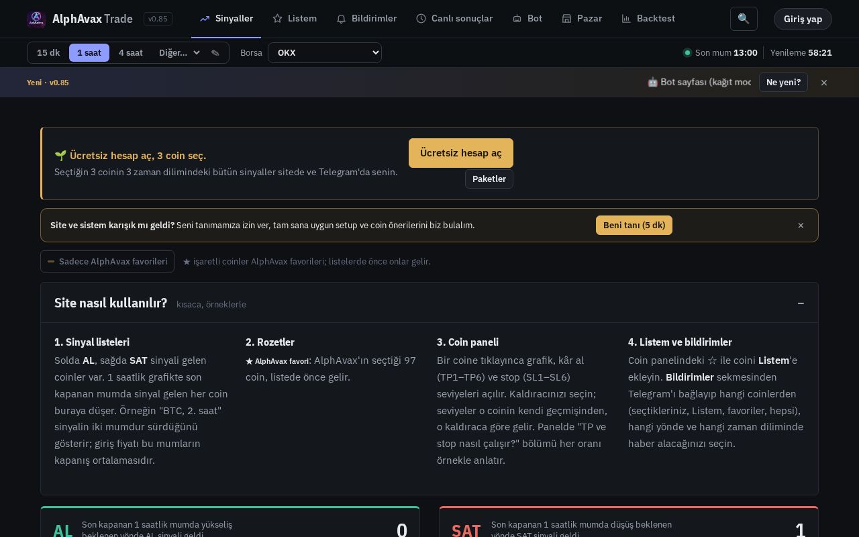Switch to Canlı sonuçlar tab
The height and width of the screenshot is (537, 859).
[454, 19]
